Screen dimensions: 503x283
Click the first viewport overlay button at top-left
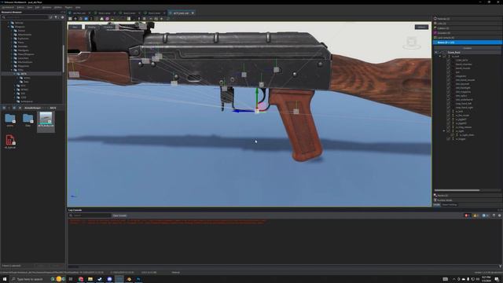pyautogui.click(x=75, y=27)
